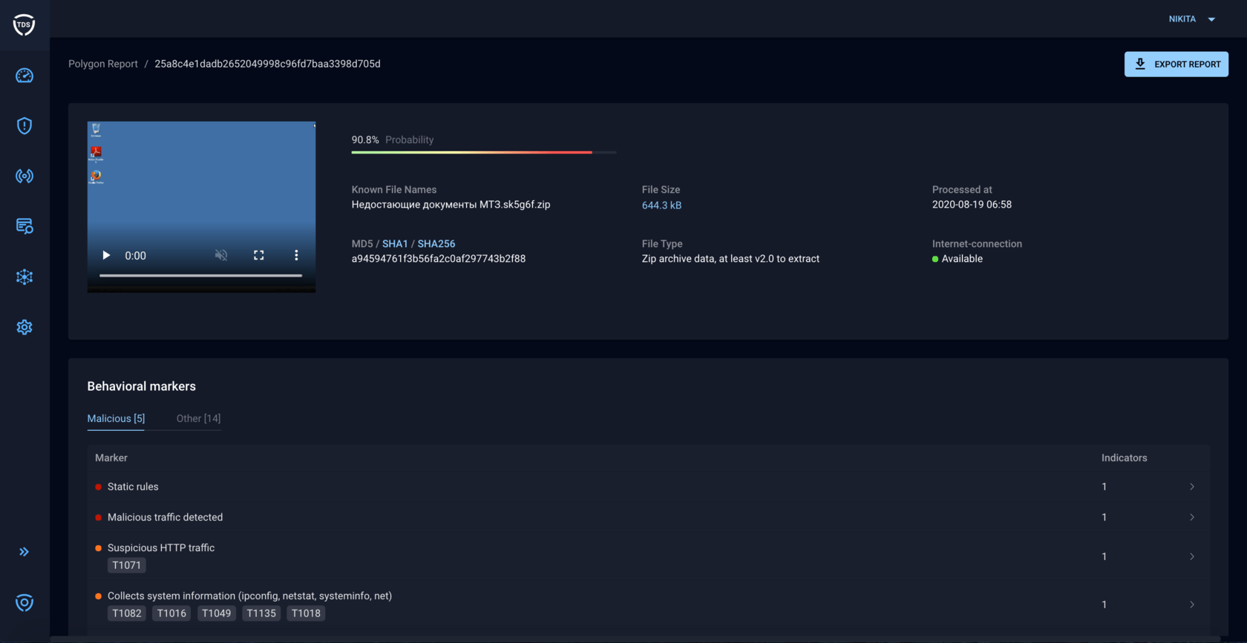Click 'Static rules' marker text

pyautogui.click(x=133, y=487)
